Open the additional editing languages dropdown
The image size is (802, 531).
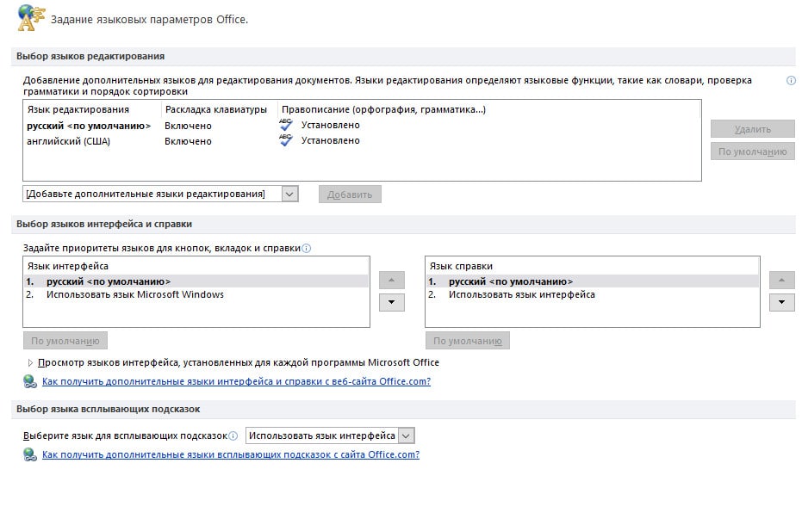pyautogui.click(x=289, y=194)
